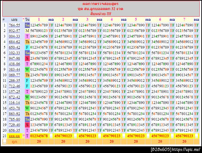The width and height of the screenshot is (202, 153).
Task: Click the เลข column header
Action: click(14, 20)
